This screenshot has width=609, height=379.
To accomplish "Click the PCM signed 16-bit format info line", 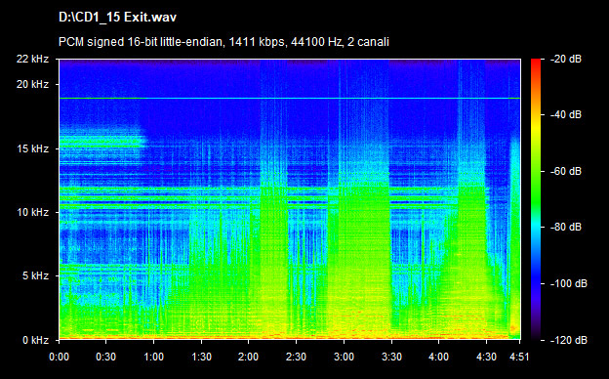I will (223, 42).
